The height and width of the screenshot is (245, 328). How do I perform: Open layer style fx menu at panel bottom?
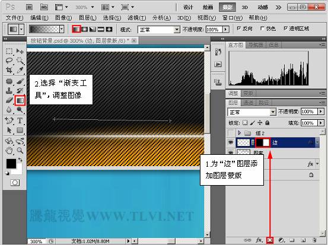(259, 240)
